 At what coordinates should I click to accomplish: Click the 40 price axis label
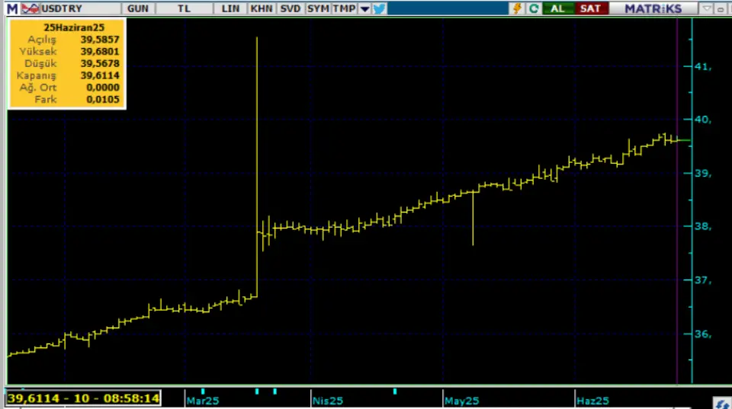pos(702,120)
